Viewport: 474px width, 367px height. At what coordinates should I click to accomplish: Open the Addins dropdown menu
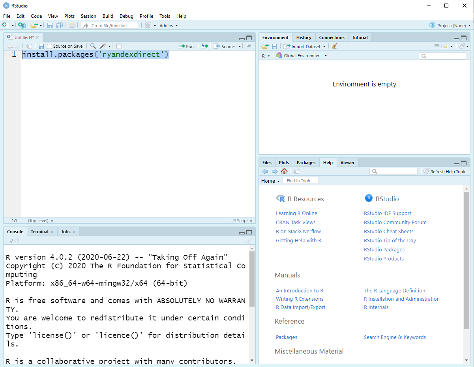(x=169, y=26)
